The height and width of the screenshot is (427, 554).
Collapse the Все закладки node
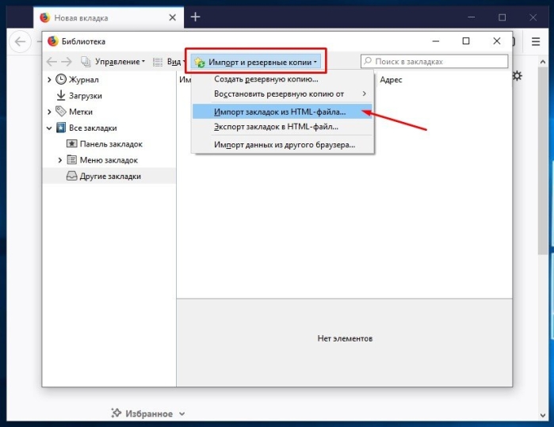pyautogui.click(x=49, y=128)
